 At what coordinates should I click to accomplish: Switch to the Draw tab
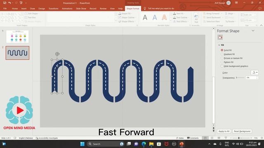click(x=33, y=9)
